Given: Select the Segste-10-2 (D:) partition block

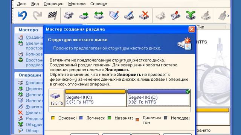Looking at the screenshot, I should (159, 98).
